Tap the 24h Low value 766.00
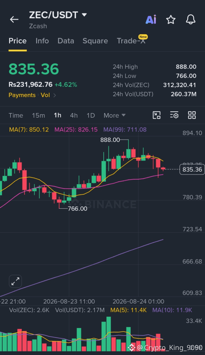 (x=186, y=76)
